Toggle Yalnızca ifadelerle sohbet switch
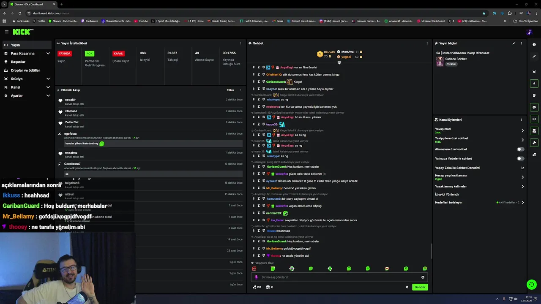This screenshot has height=304, width=541. pos(520,158)
